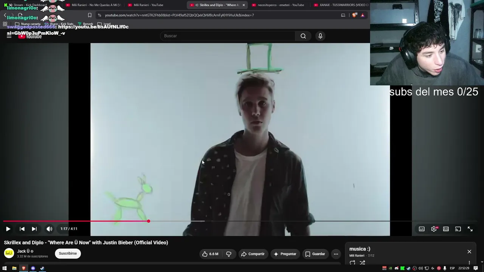The height and width of the screenshot is (272, 484).
Task: Open the network tray icon
Action: [427, 268]
